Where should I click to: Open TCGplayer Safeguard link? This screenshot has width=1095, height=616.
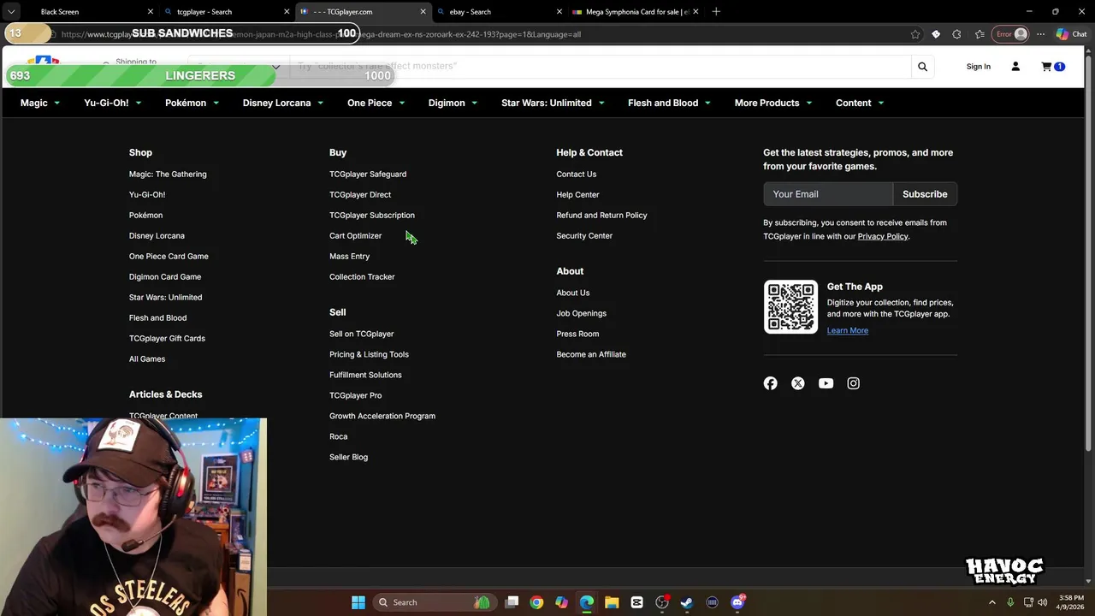pyautogui.click(x=368, y=174)
